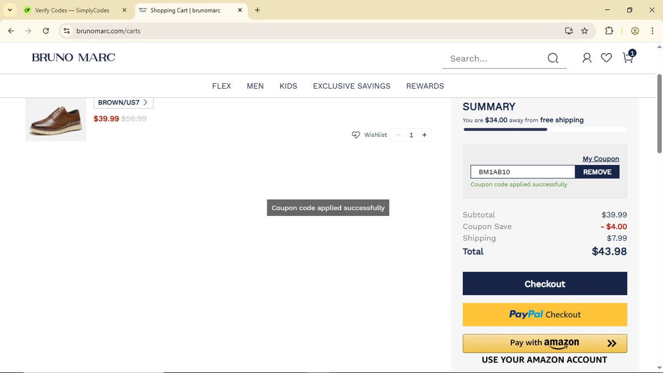The image size is (663, 373).
Task: Click sale price $39.99 of the shoe
Action: click(x=106, y=119)
